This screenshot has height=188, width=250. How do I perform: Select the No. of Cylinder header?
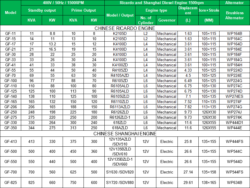point(146,20)
